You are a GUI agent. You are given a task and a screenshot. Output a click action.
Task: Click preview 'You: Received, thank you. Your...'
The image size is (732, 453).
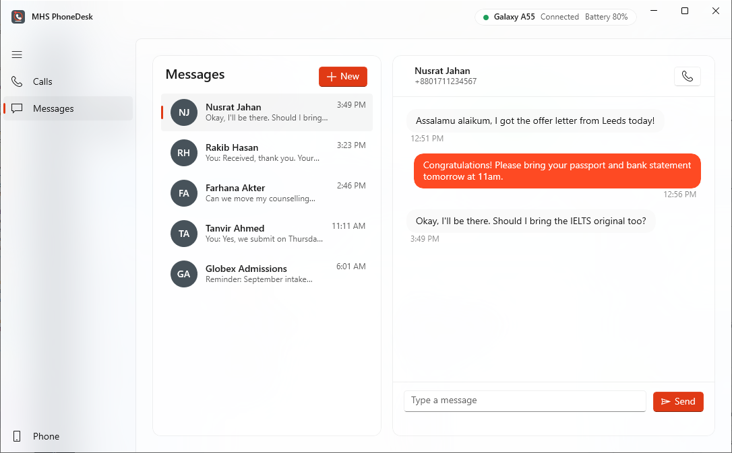click(x=262, y=158)
